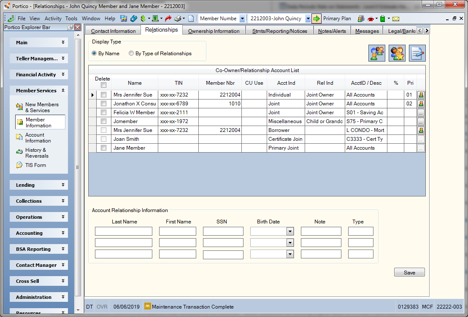Viewport: 468px width, 317px height.
Task: Expand the Lending explorer section
Action: [x=39, y=185]
